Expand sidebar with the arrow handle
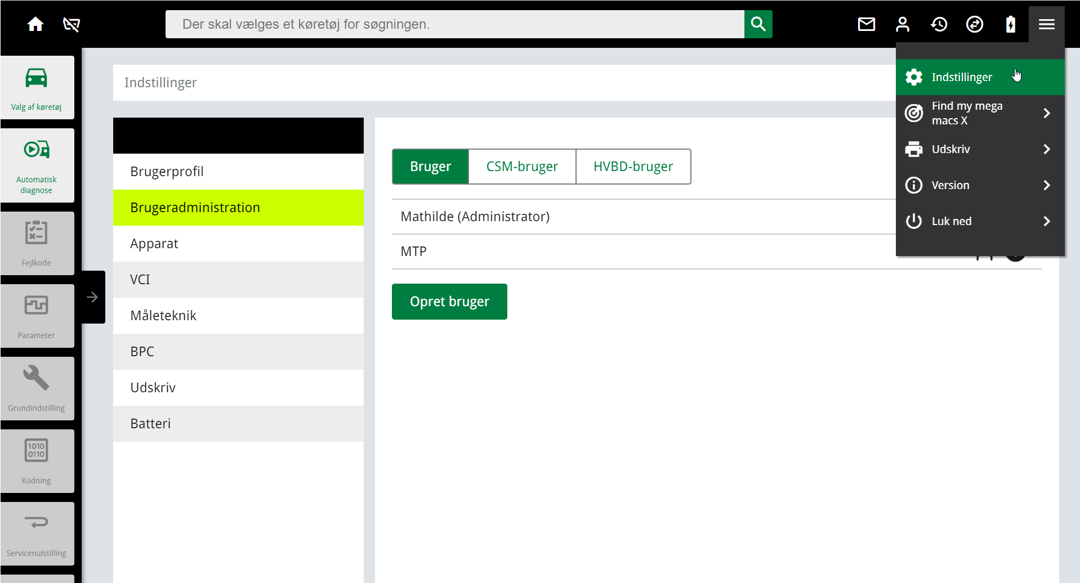The image size is (1080, 583). coord(92,297)
